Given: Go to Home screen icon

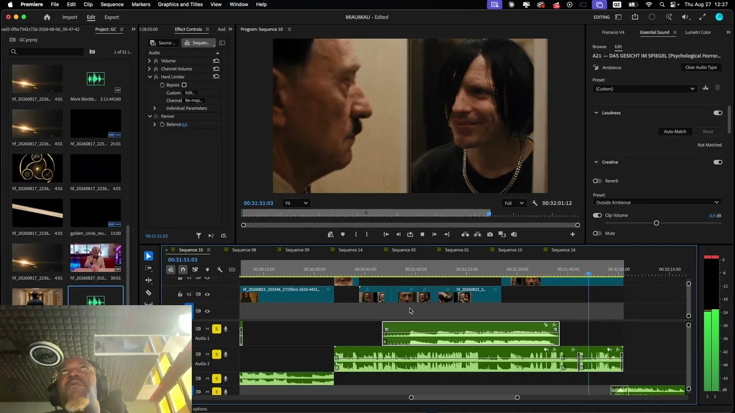Looking at the screenshot, I should pyautogui.click(x=47, y=17).
